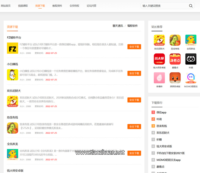Click the 欢乐招财犬 title link in list
The width and height of the screenshot is (200, 173).
pyautogui.click(x=14, y=91)
